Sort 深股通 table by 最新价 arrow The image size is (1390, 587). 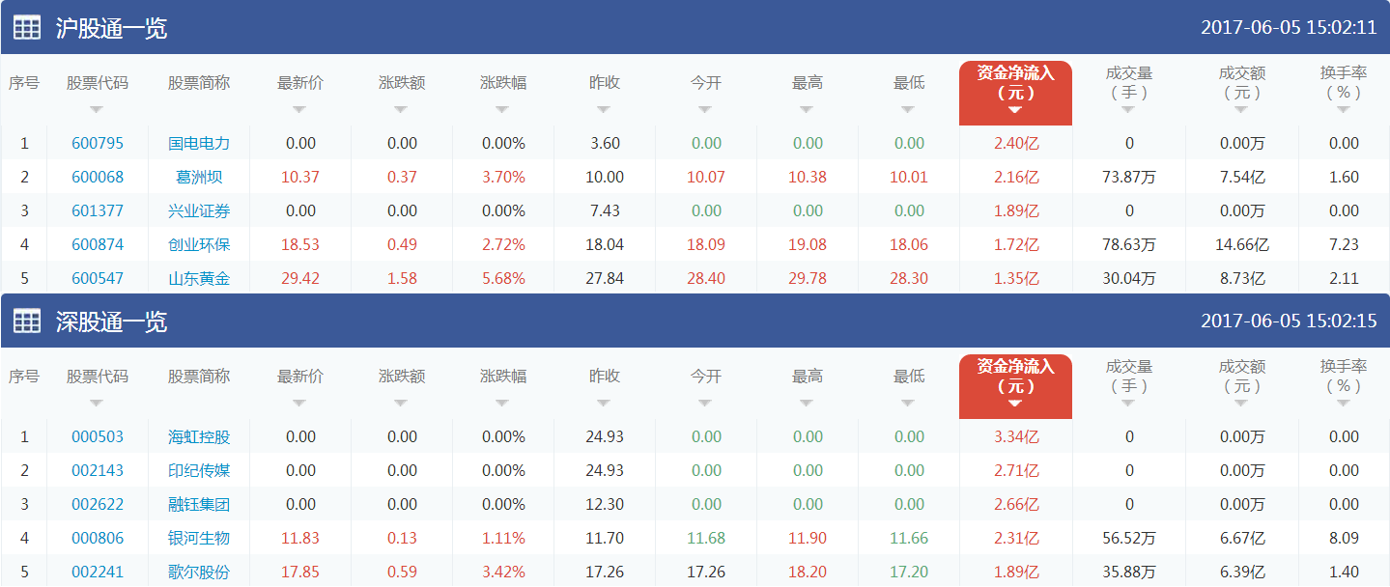click(299, 403)
